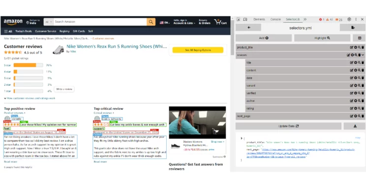Click Read more under the critical review

pyautogui.click(x=100, y=162)
